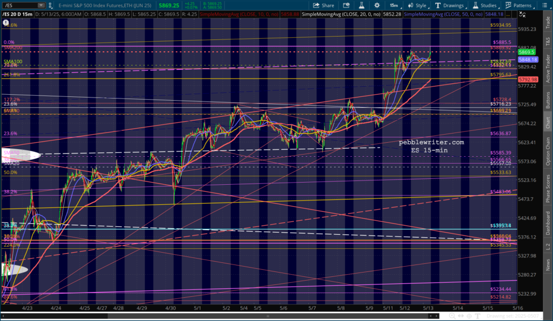The width and height of the screenshot is (553, 321).
Task: Change the 15m timeframe setting
Action: [394, 5]
